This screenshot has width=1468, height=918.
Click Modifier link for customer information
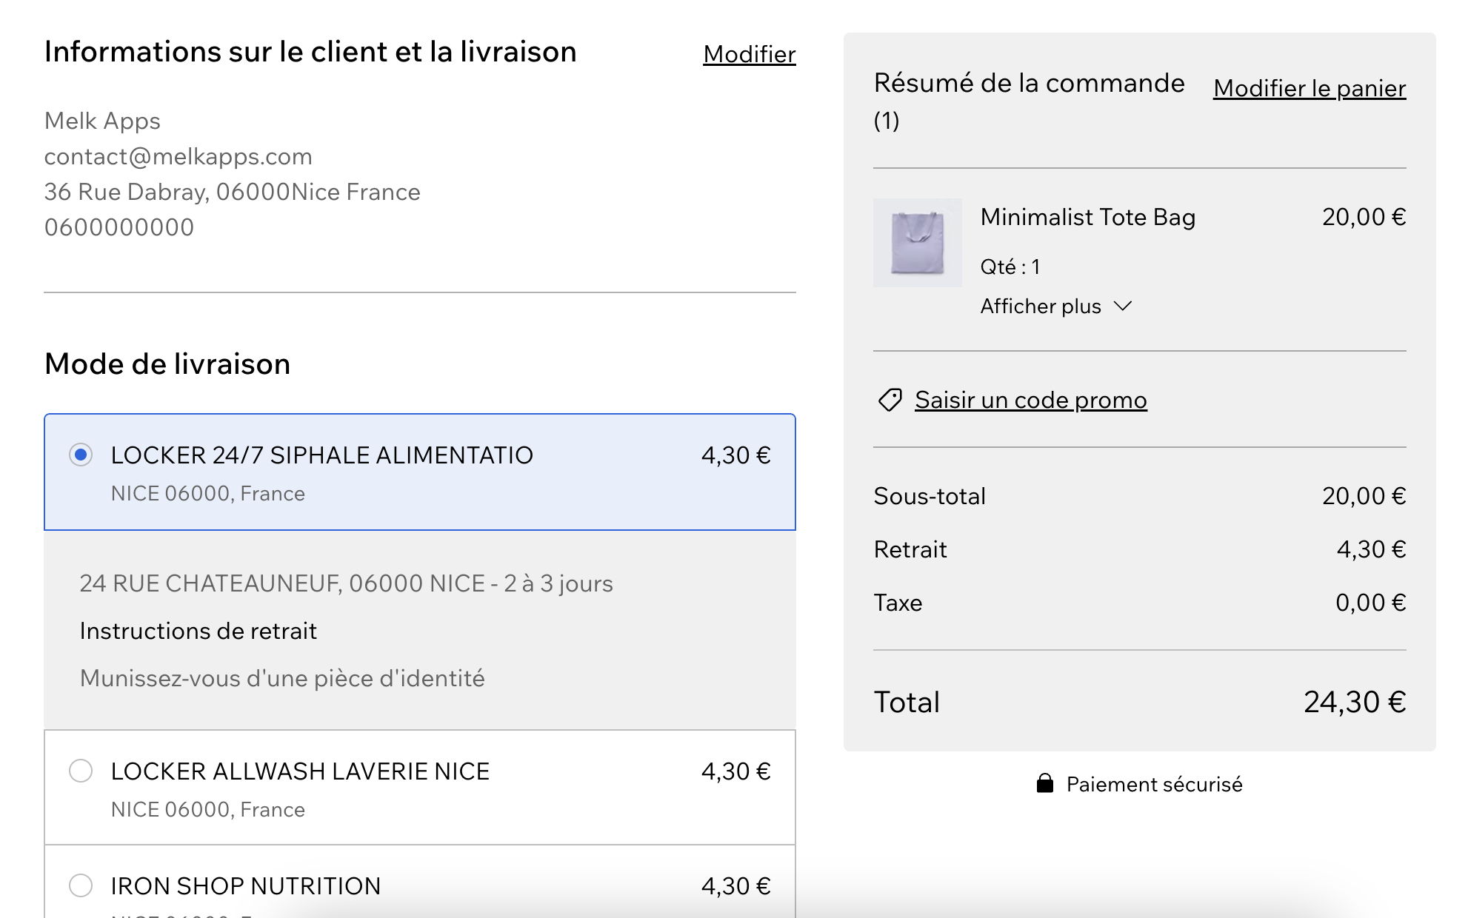click(x=749, y=54)
